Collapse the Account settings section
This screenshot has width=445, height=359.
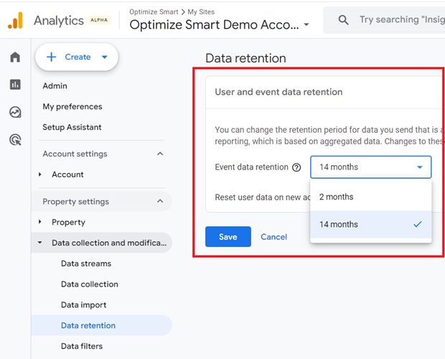click(160, 154)
